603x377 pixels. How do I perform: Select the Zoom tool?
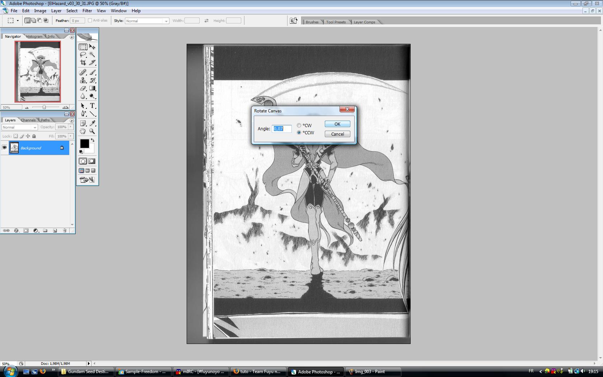click(x=92, y=131)
